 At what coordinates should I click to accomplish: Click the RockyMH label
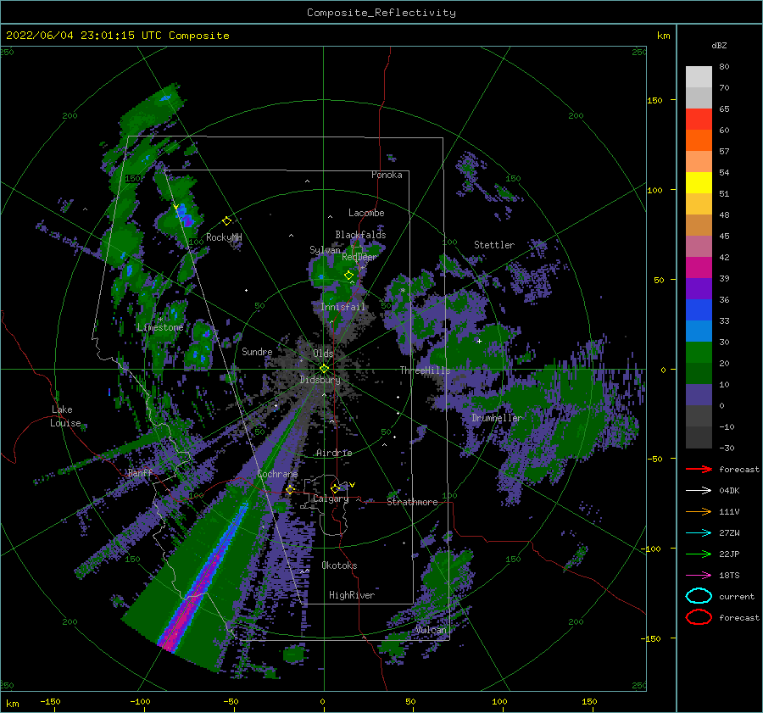click(224, 237)
